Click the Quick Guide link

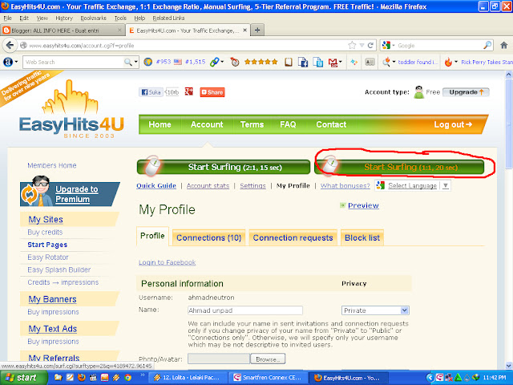[156, 185]
